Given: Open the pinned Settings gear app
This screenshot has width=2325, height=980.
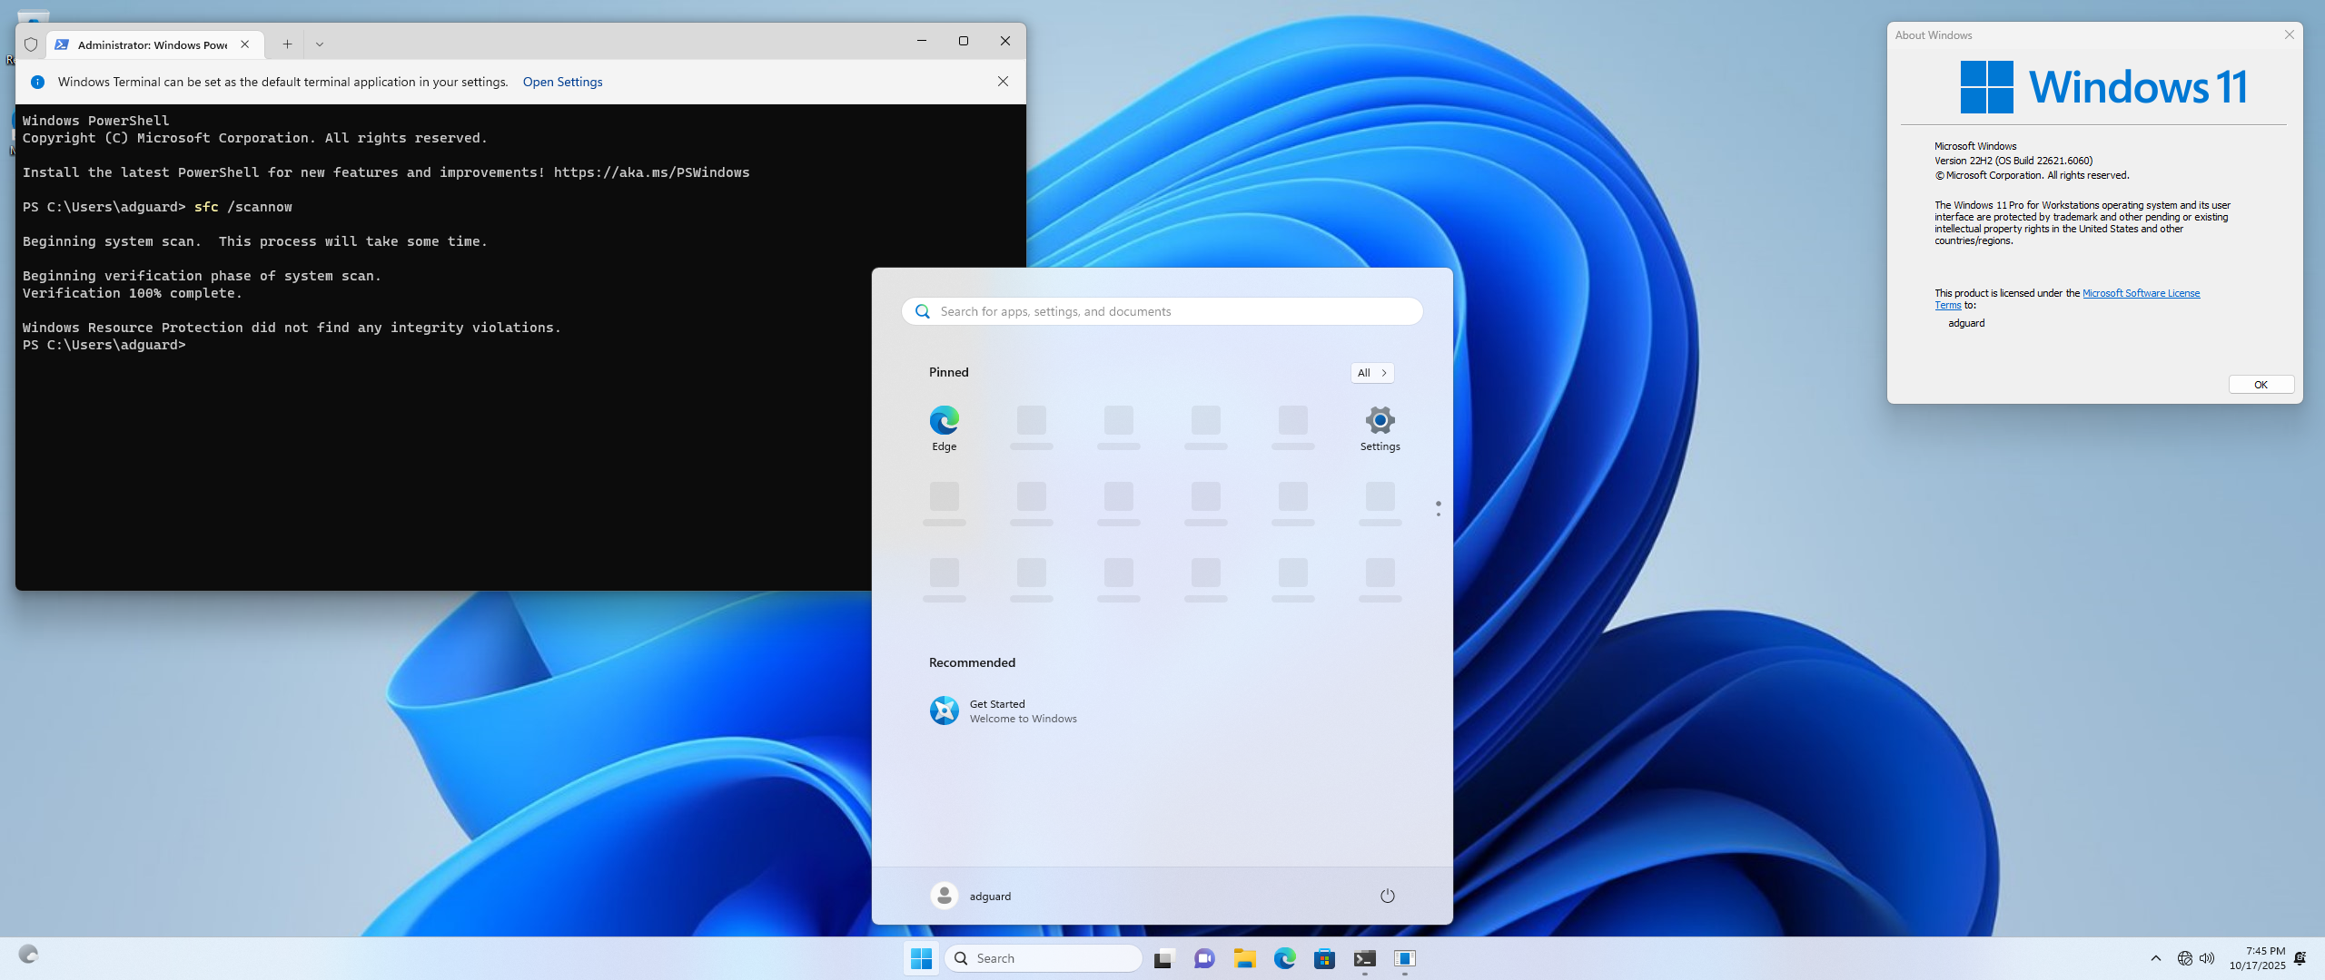Looking at the screenshot, I should [x=1380, y=427].
